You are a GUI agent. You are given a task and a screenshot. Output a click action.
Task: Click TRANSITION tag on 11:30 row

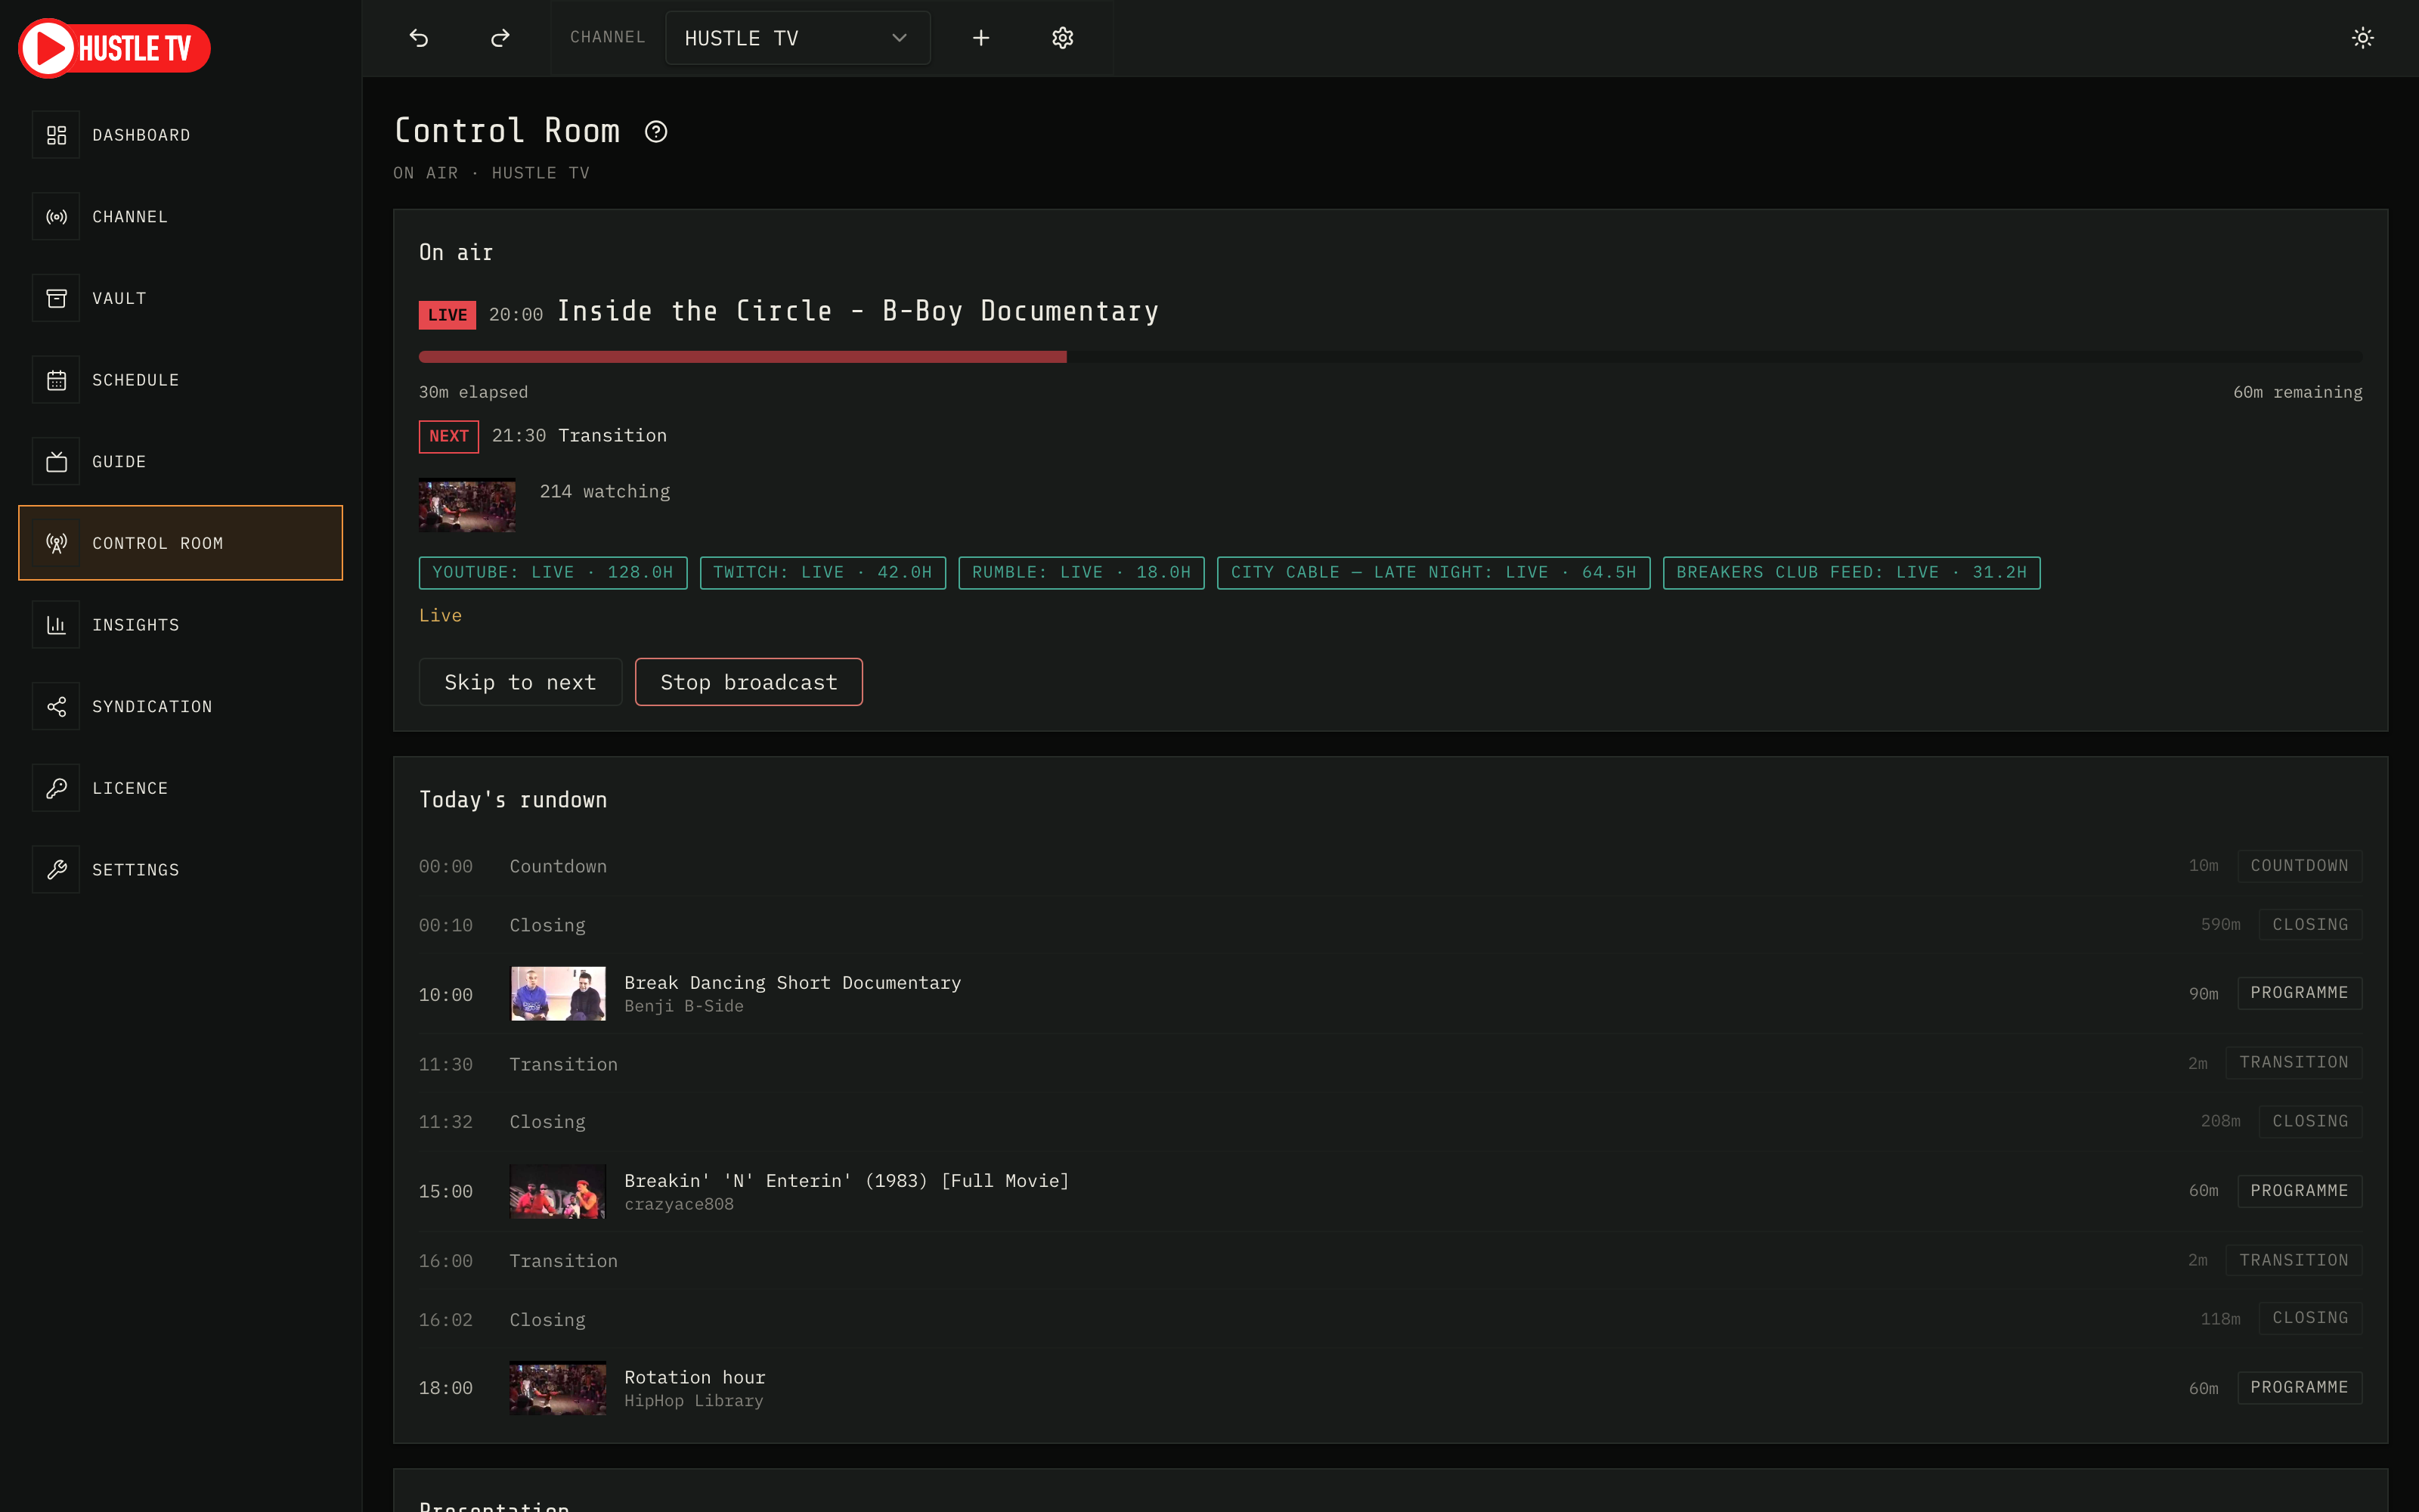(2293, 1063)
